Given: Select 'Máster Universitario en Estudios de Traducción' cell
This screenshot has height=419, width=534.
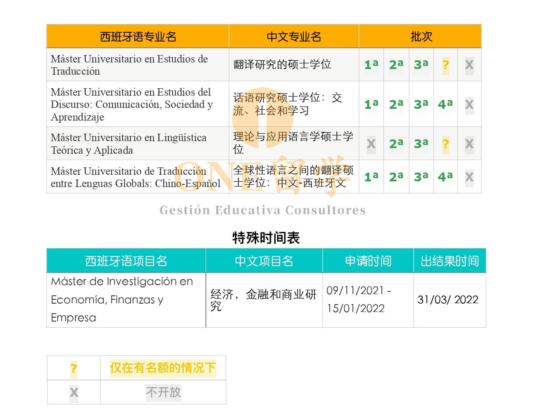Looking at the screenshot, I should coord(138,65).
